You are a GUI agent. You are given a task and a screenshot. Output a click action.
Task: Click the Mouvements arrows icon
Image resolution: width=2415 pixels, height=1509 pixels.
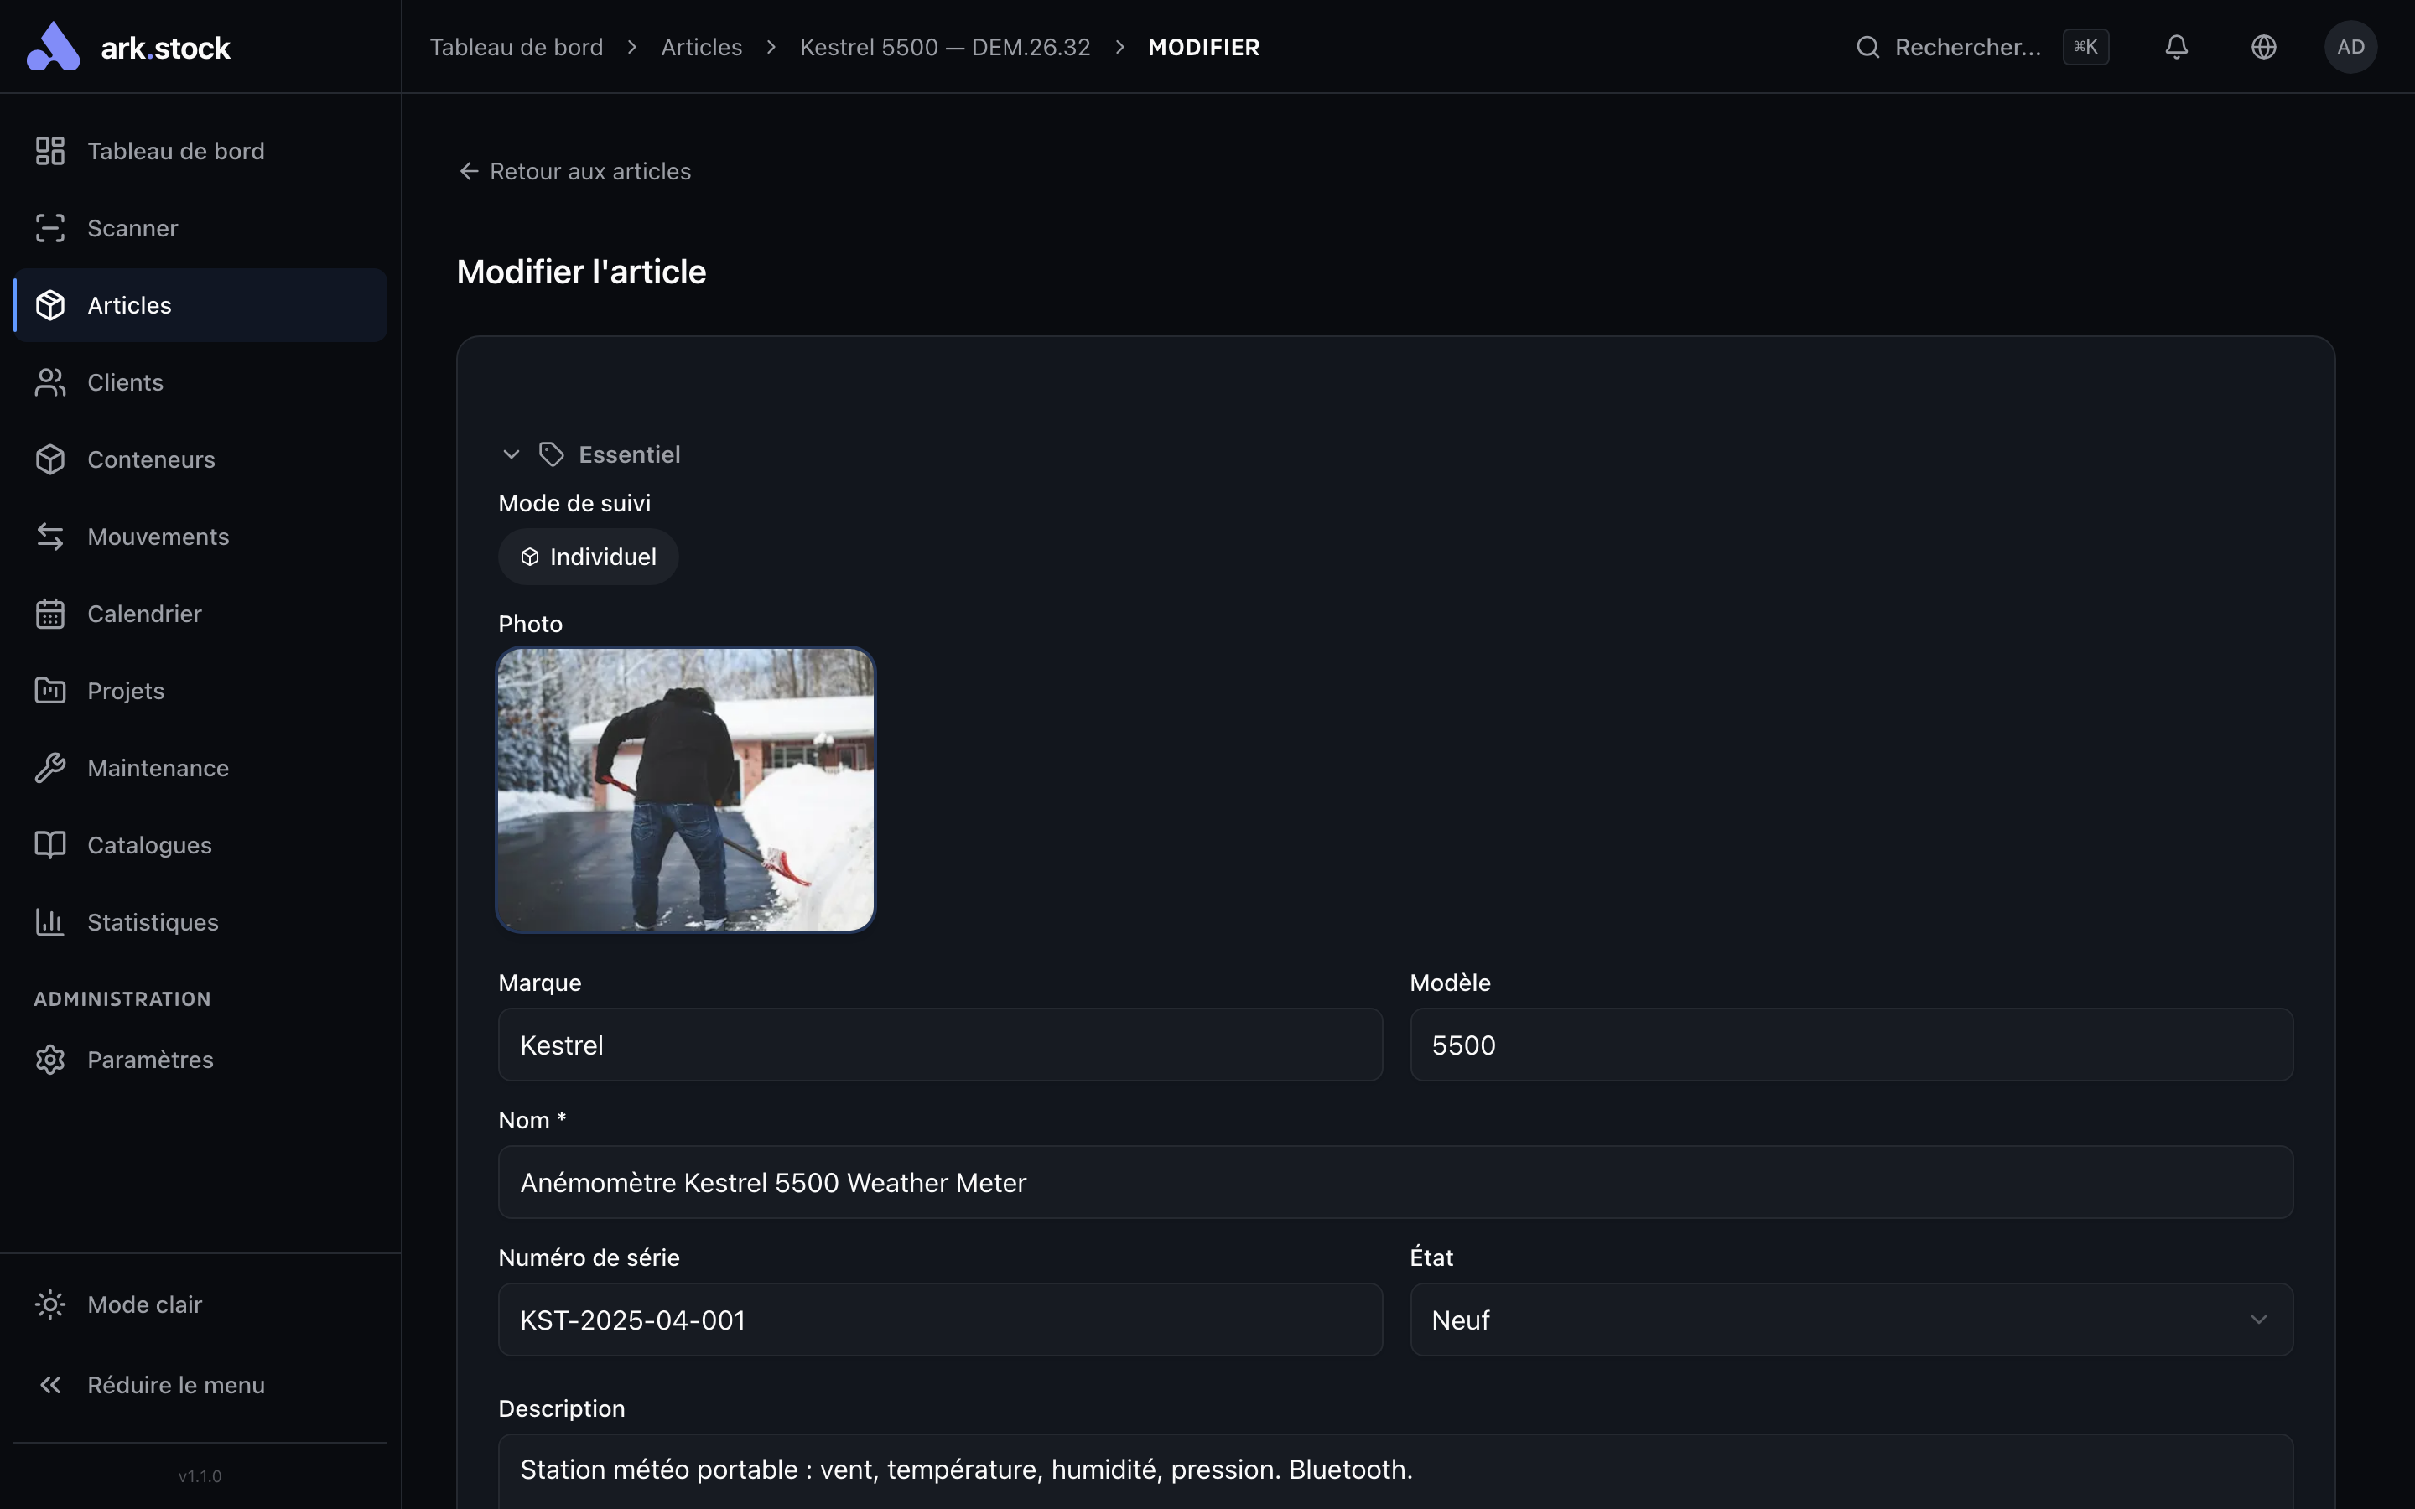50,536
